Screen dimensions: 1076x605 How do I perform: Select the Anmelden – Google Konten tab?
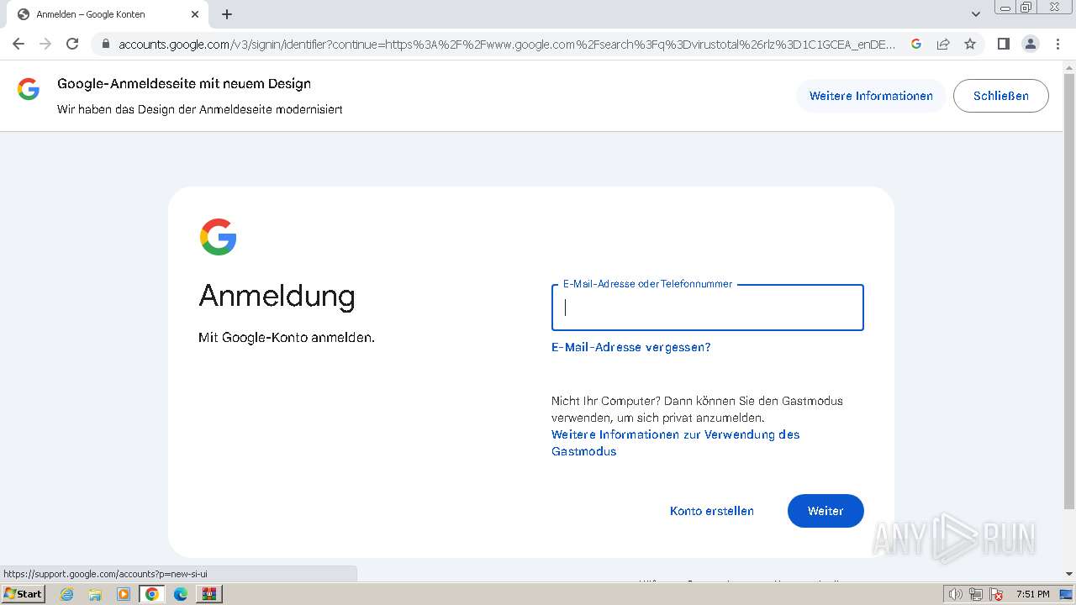pyautogui.click(x=108, y=14)
